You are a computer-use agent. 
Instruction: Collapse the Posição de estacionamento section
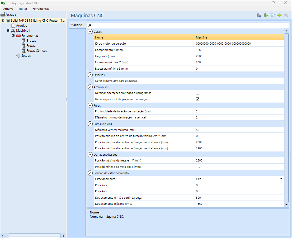(90, 173)
